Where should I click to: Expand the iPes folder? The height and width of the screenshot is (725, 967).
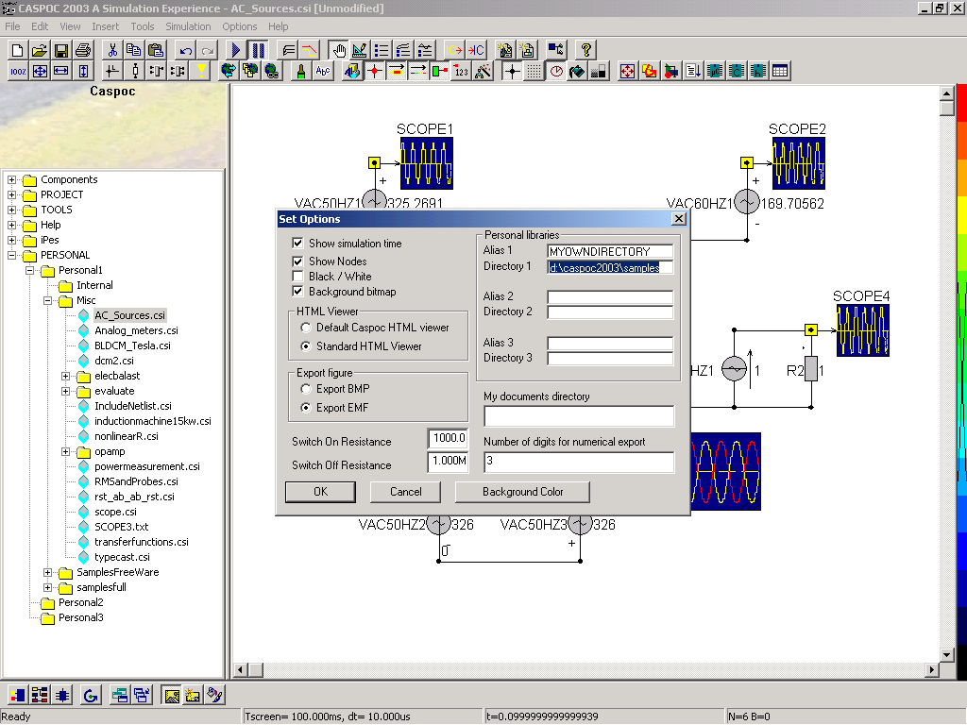pos(11,240)
